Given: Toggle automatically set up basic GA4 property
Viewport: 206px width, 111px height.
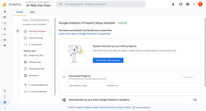Looking at the screenshot, I should pyautogui.click(x=194, y=100).
